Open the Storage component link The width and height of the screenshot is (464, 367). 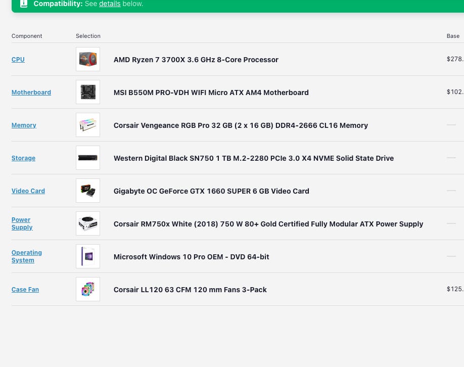(x=23, y=158)
